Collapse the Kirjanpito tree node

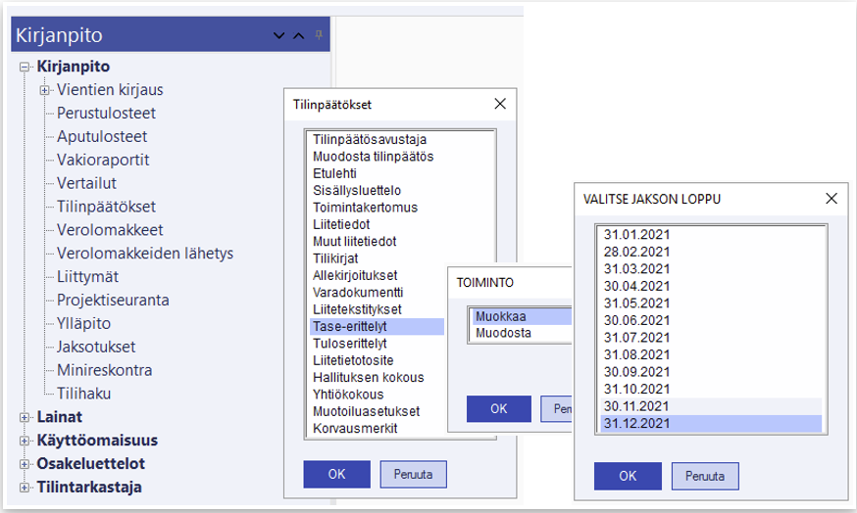tap(25, 67)
